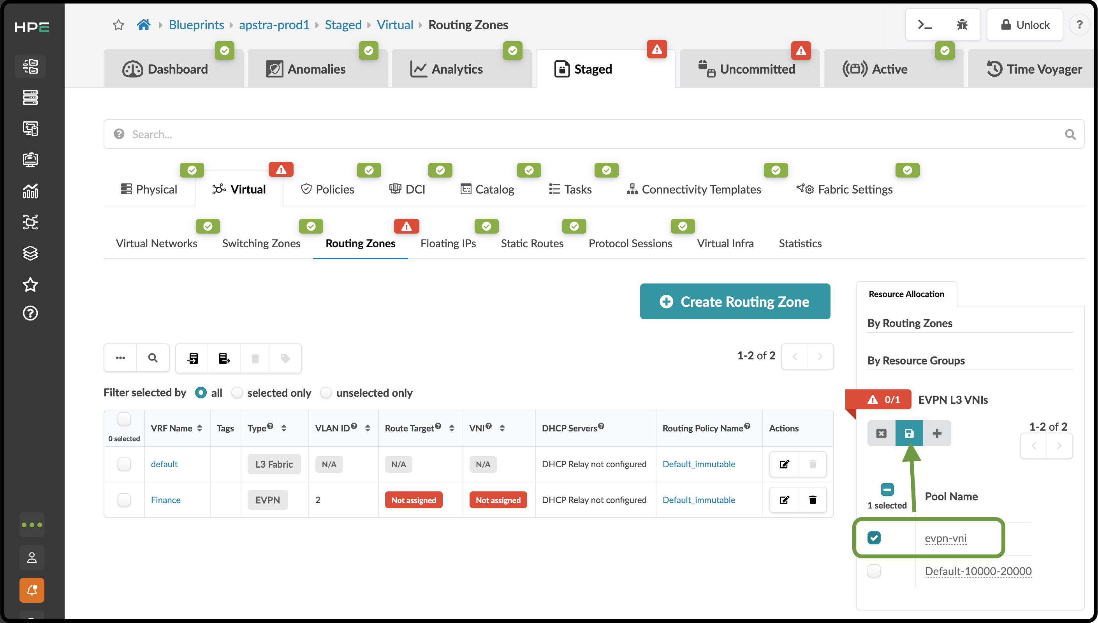Open the help question mark in the top corner

(1079, 25)
